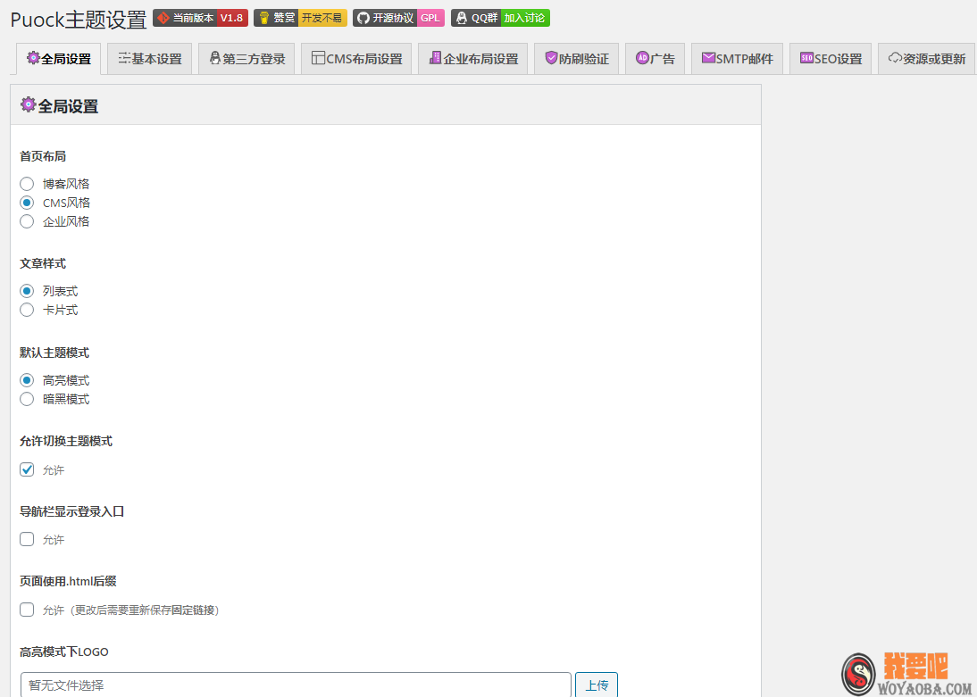Set default theme to 暗黑模式

27,399
